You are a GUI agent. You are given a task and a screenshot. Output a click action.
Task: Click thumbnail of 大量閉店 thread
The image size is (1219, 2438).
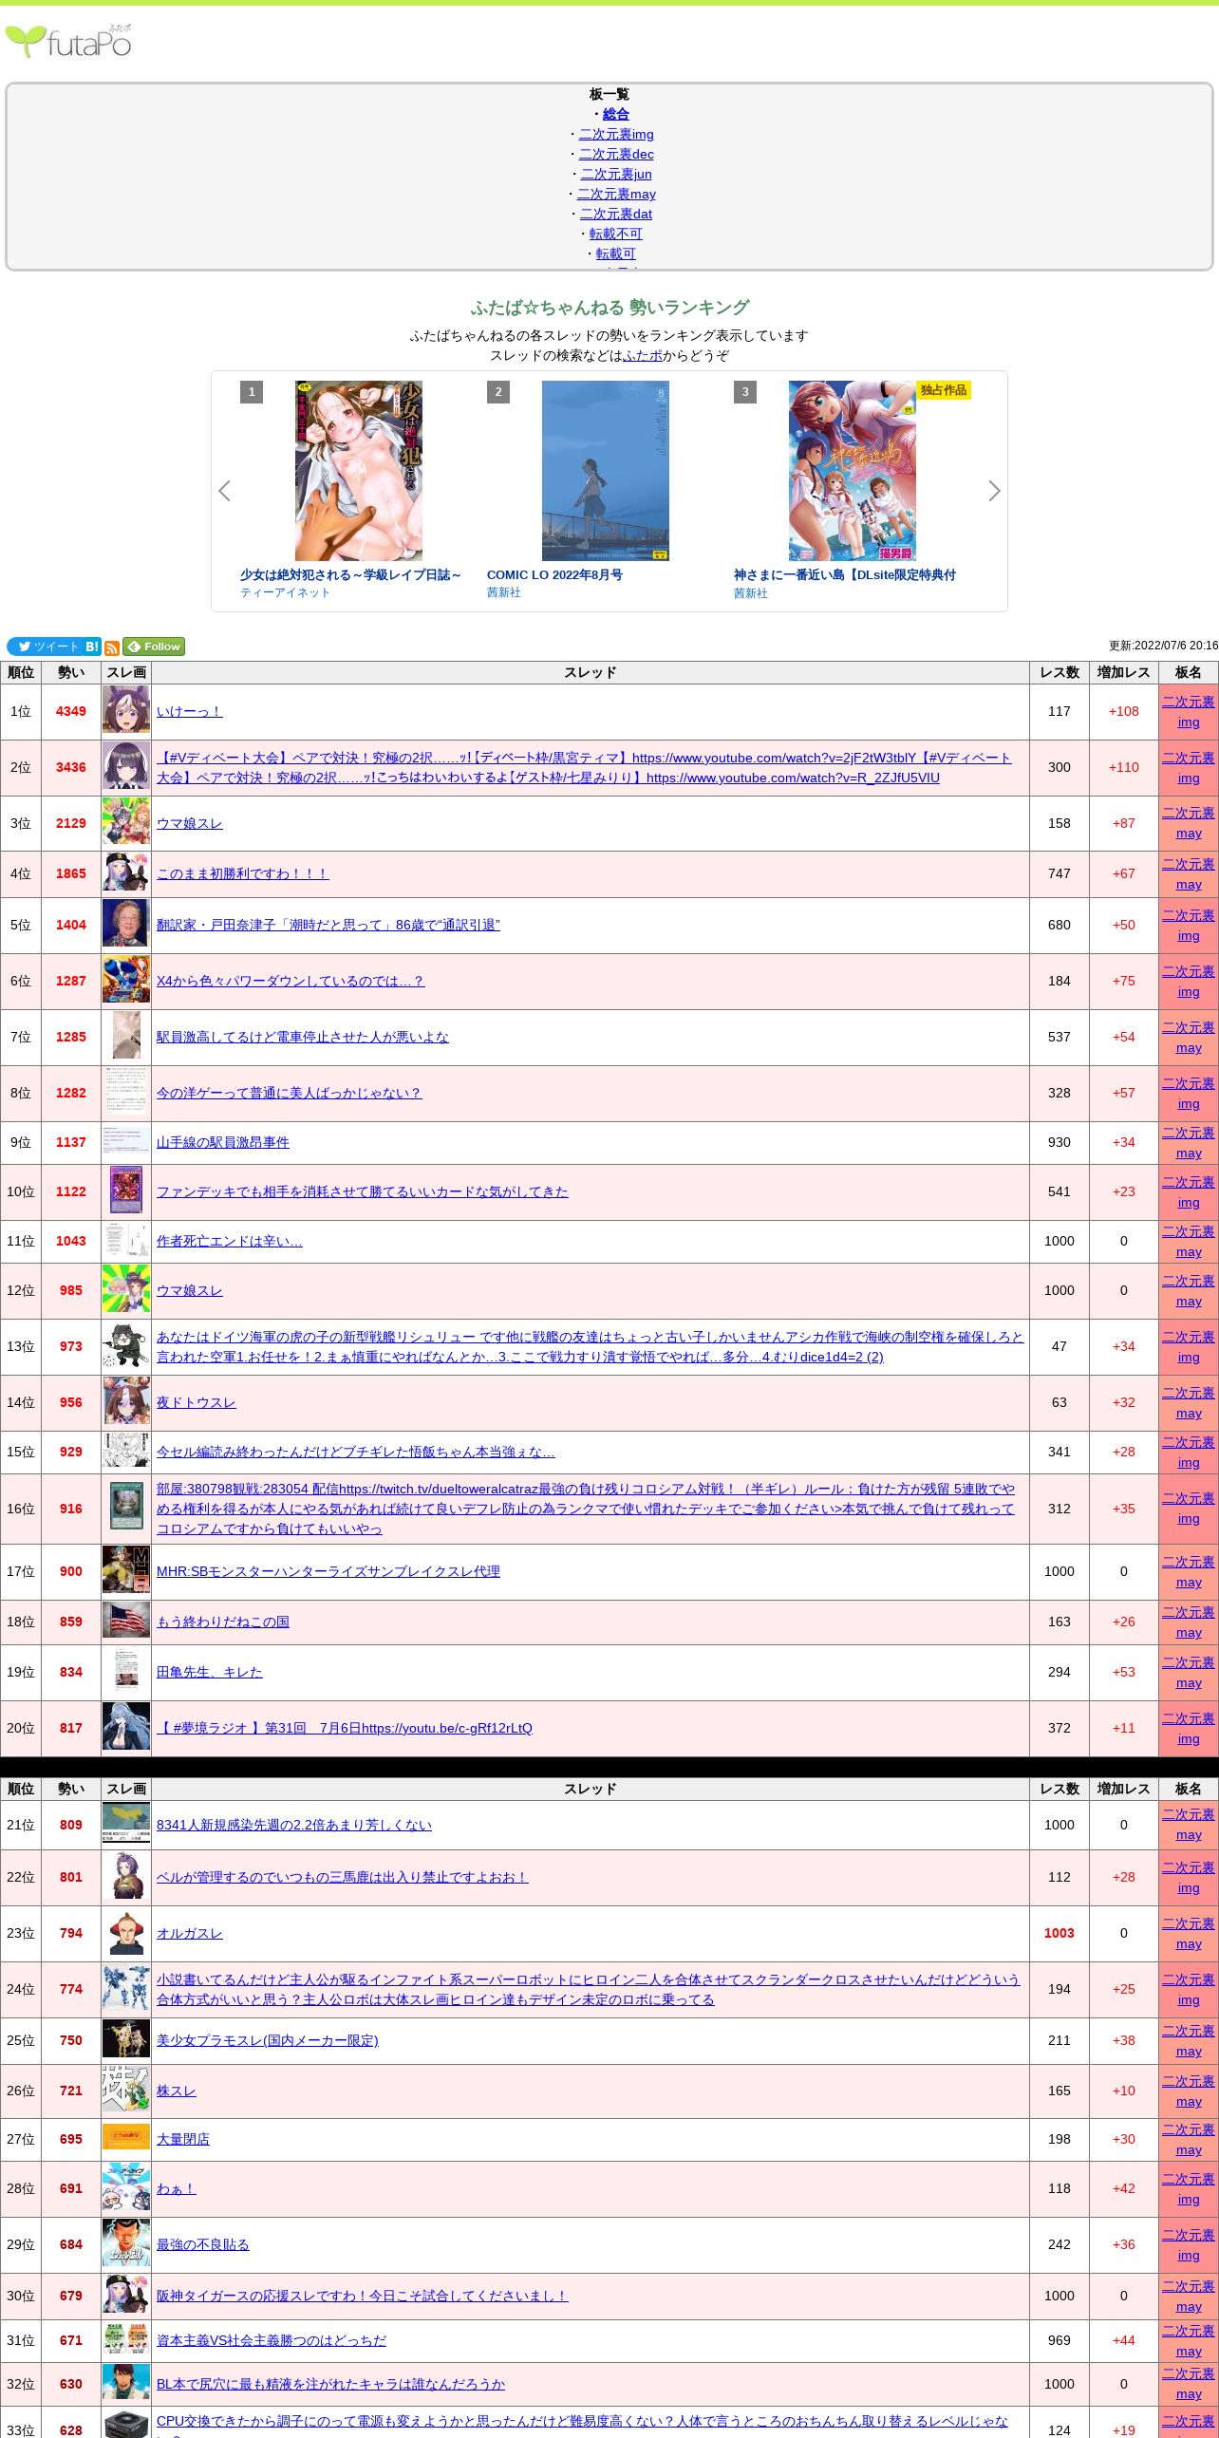coord(126,2137)
